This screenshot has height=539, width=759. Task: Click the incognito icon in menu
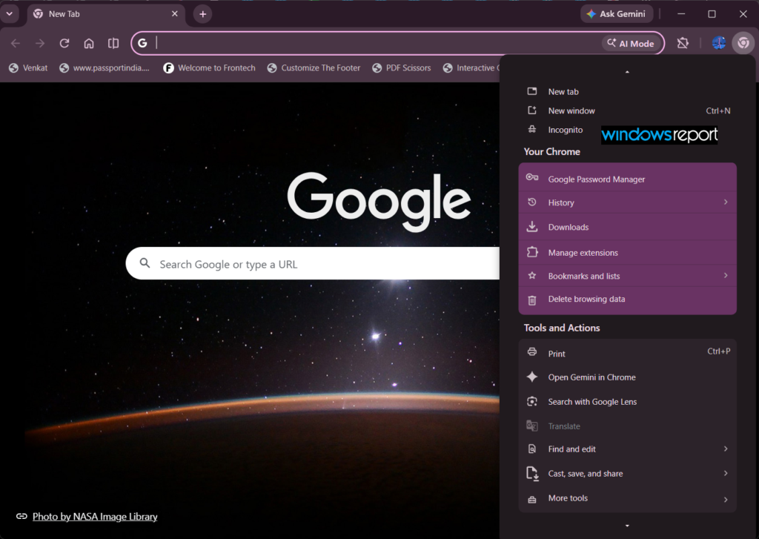click(x=532, y=129)
